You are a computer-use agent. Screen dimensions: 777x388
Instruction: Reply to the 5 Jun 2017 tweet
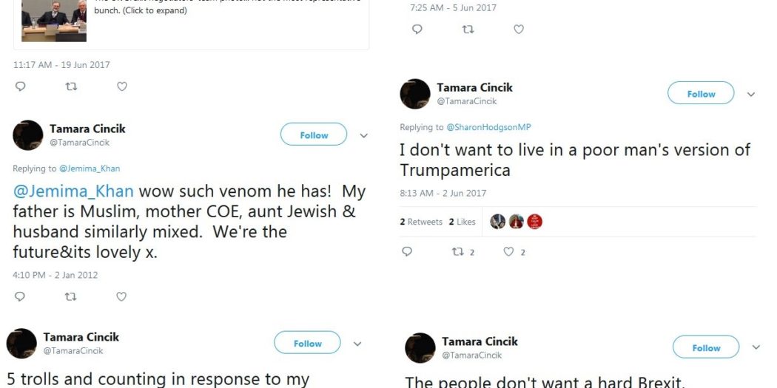click(417, 30)
